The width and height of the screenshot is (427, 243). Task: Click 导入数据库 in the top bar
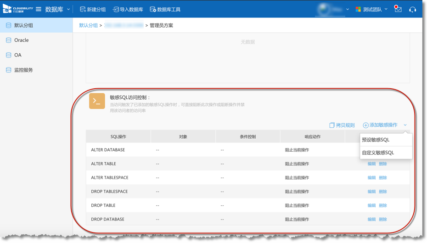(128, 9)
